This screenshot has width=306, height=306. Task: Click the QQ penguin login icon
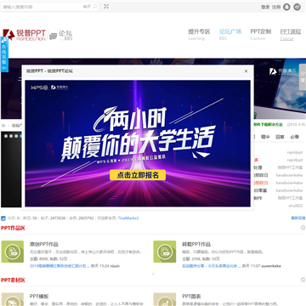286,7
